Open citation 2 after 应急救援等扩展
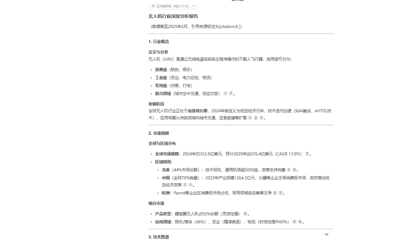 (x=256, y=118)
